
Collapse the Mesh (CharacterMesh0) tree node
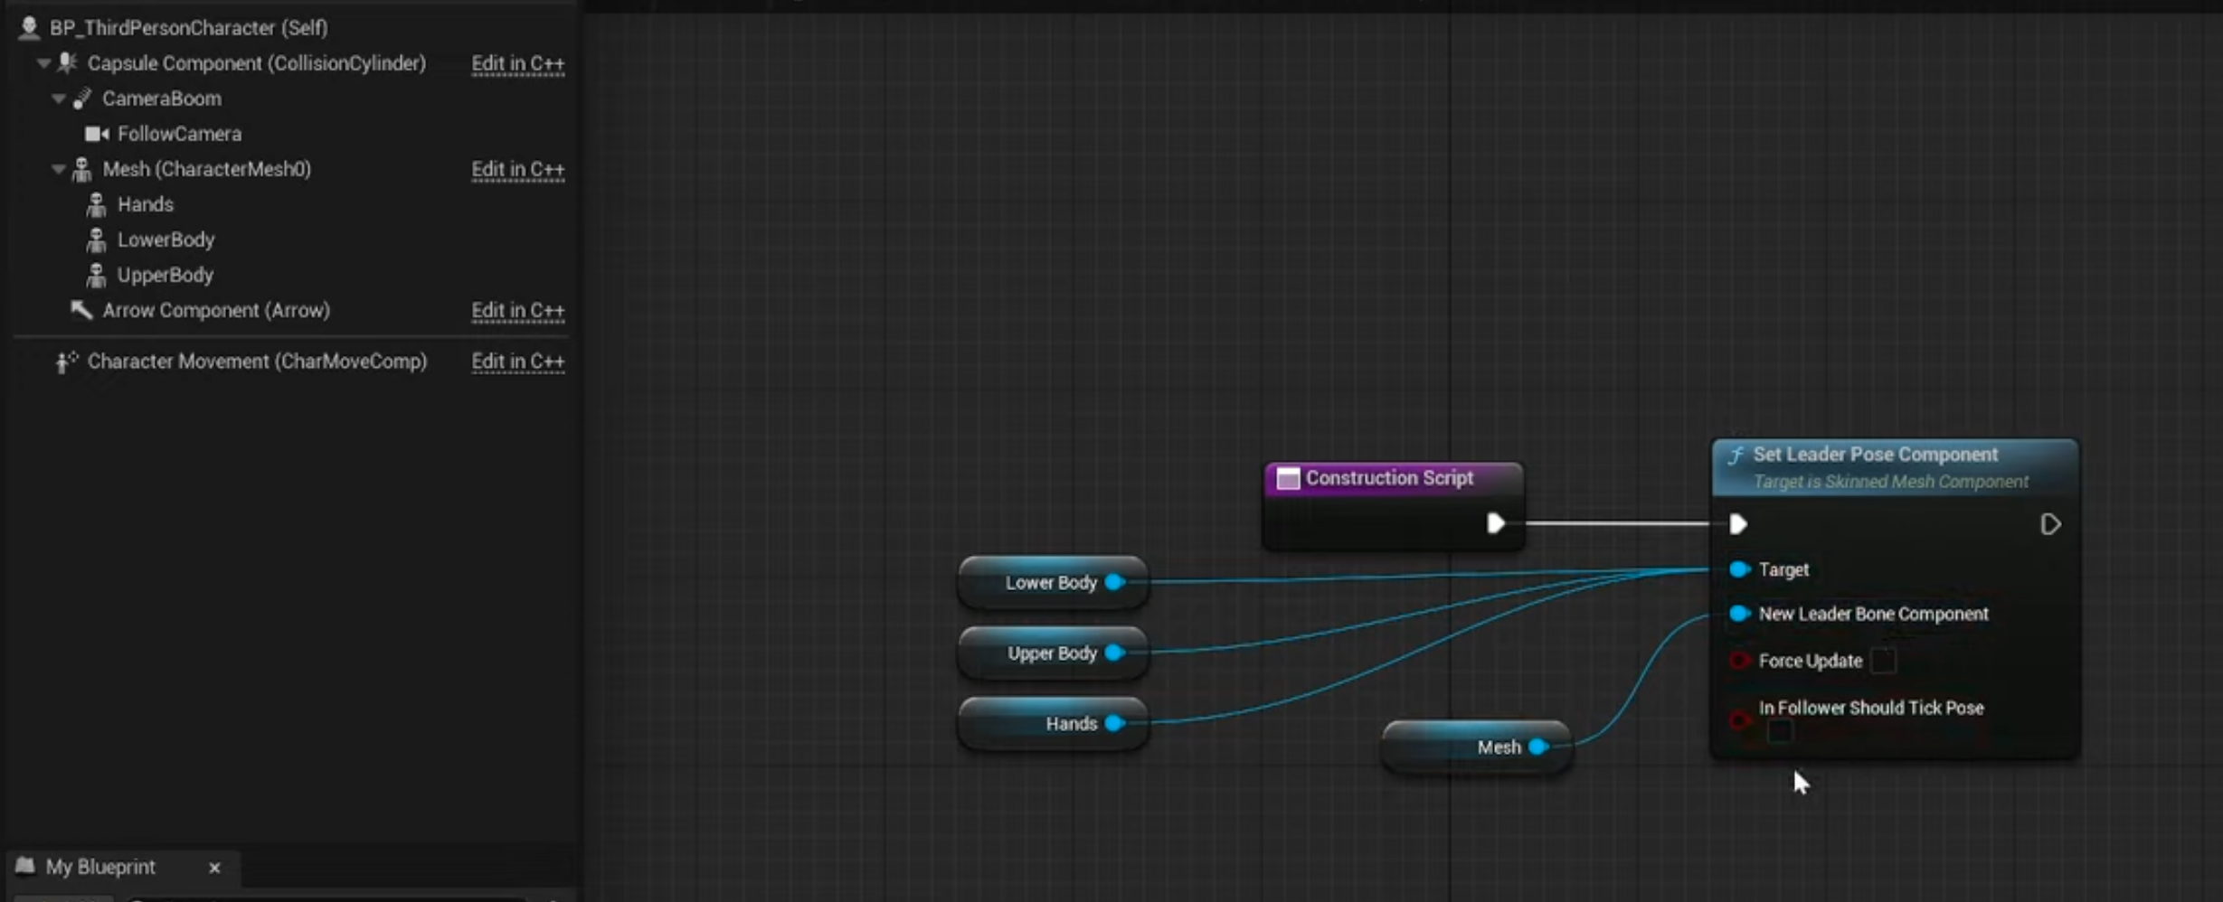[x=59, y=169]
